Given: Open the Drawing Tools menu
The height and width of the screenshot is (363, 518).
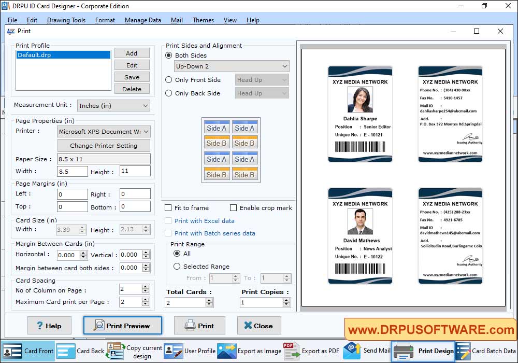Looking at the screenshot, I should [x=66, y=20].
